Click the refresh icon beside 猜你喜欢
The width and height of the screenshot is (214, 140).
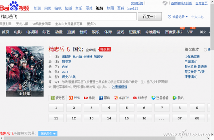click(205, 50)
